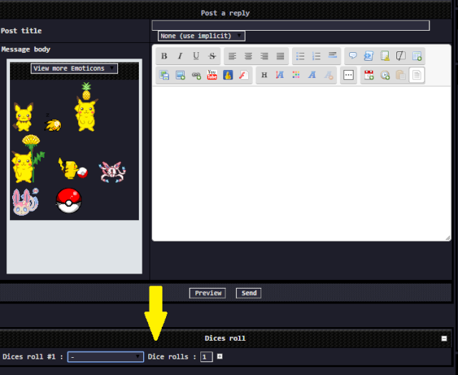The height and width of the screenshot is (375, 458).
Task: Insert the sleeping Pikachu emoticon
Action: click(53, 123)
